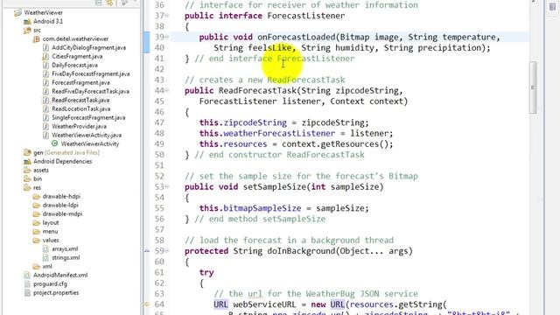This screenshot has width=560, height=315.
Task: Click the src source folder icon
Action: click(x=27, y=31)
